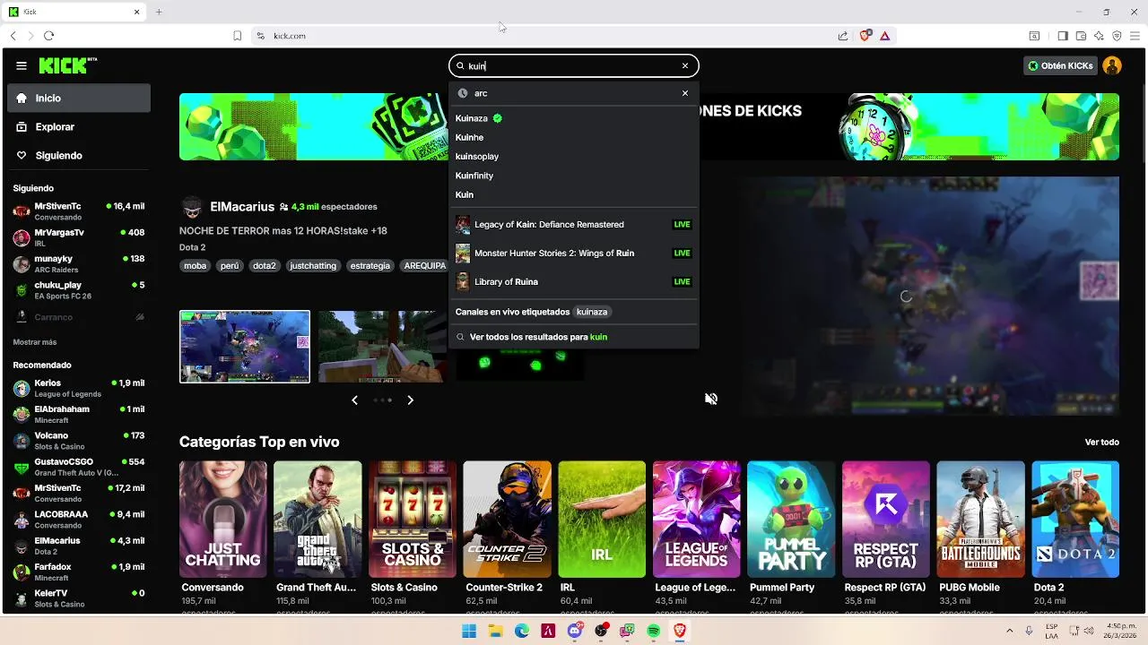This screenshot has height=645, width=1148.
Task: Click the Obtén KICKs button
Action: pyautogui.click(x=1061, y=65)
